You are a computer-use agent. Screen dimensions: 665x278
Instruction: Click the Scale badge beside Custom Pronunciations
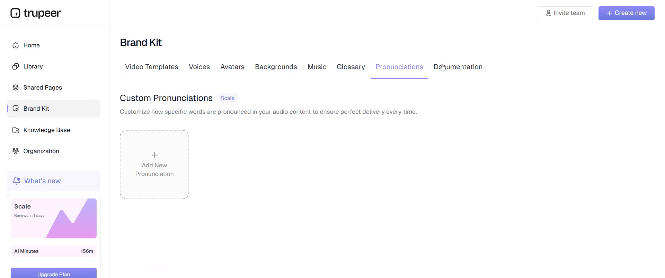(x=228, y=98)
